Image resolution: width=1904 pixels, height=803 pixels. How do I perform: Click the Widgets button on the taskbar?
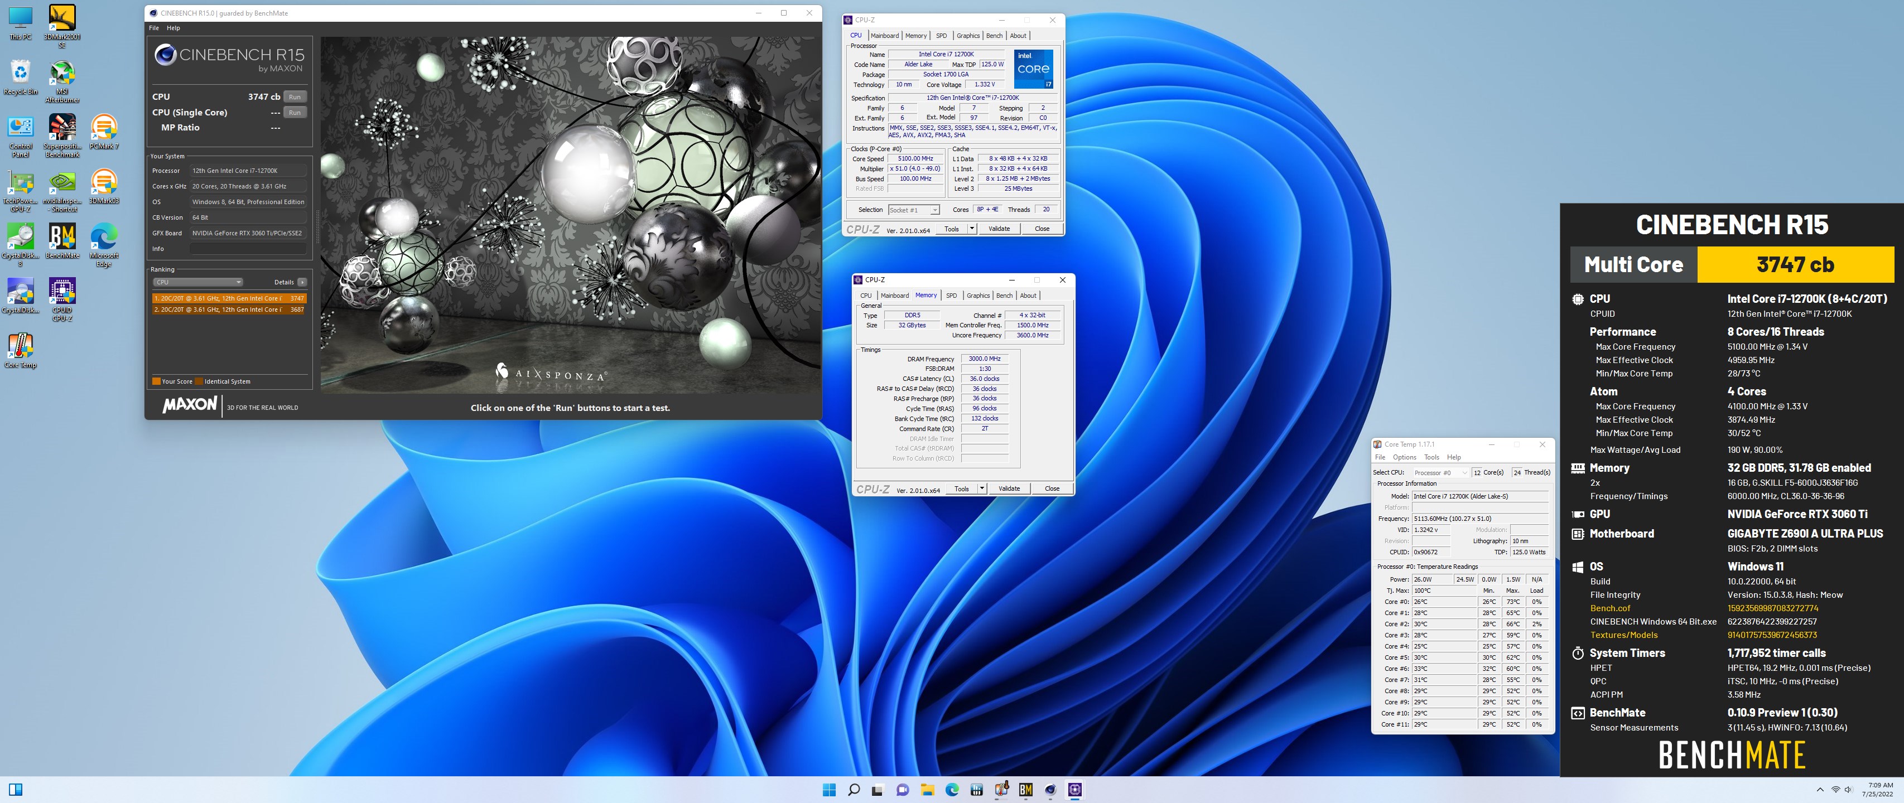pyautogui.click(x=16, y=790)
